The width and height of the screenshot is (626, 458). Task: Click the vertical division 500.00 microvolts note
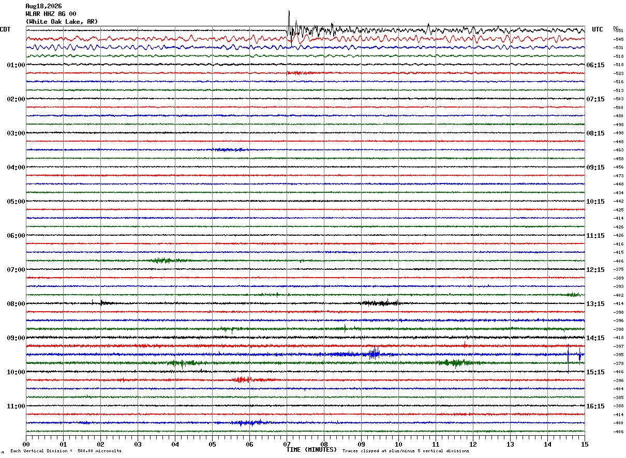(66, 451)
